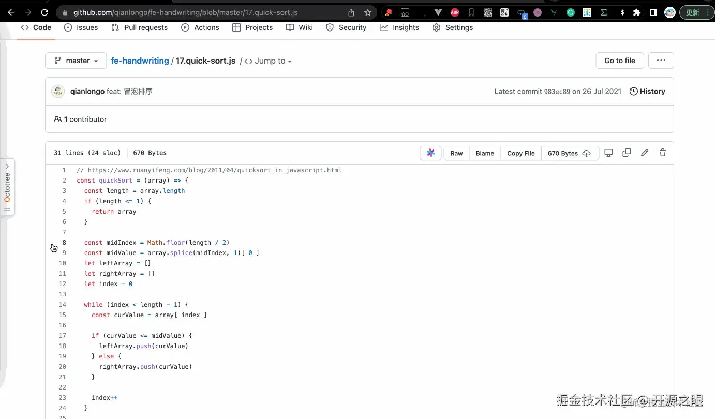The image size is (715, 419).
Task: Delete this file with the trash icon
Action: click(x=663, y=153)
